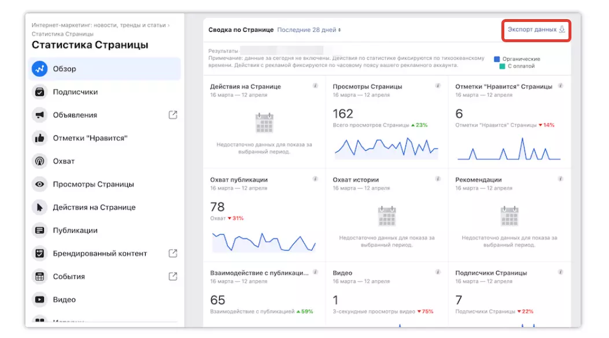Click the Рекомендации card title
Viewport: 609px width, 338px height.
coord(478,180)
